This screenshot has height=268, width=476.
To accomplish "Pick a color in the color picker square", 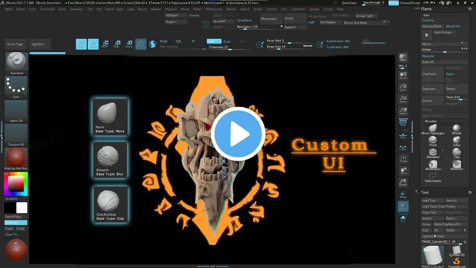I will point(16,184).
